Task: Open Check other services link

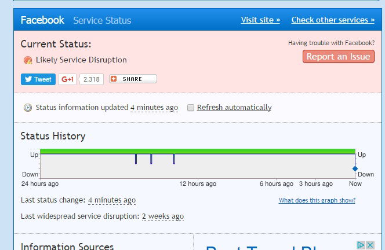Action: coord(333,20)
